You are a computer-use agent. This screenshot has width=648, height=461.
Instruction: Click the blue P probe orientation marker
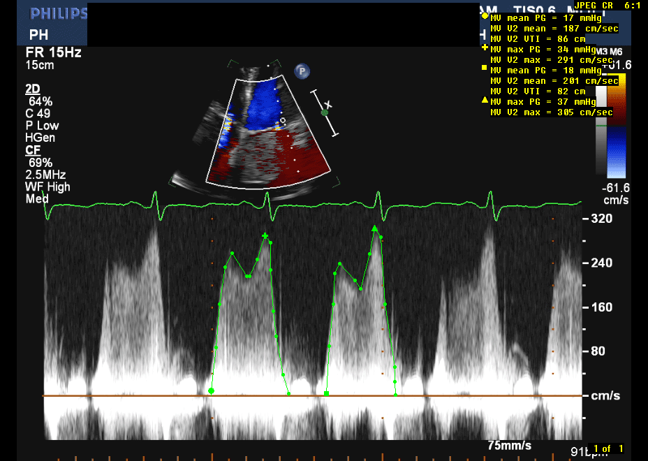[x=302, y=71]
